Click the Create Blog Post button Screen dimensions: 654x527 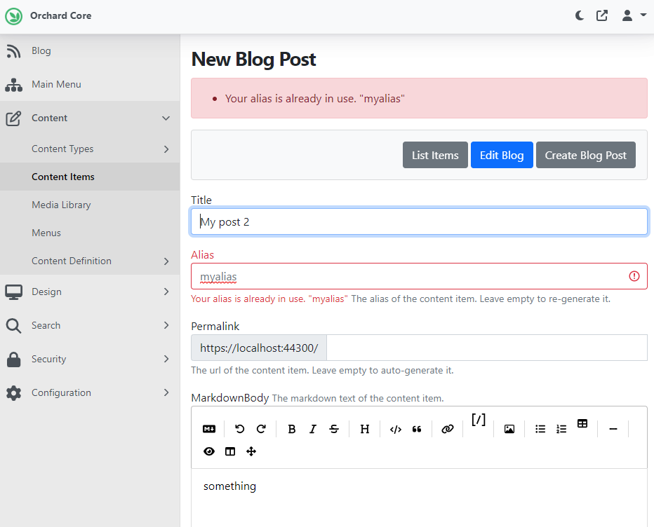pos(586,155)
